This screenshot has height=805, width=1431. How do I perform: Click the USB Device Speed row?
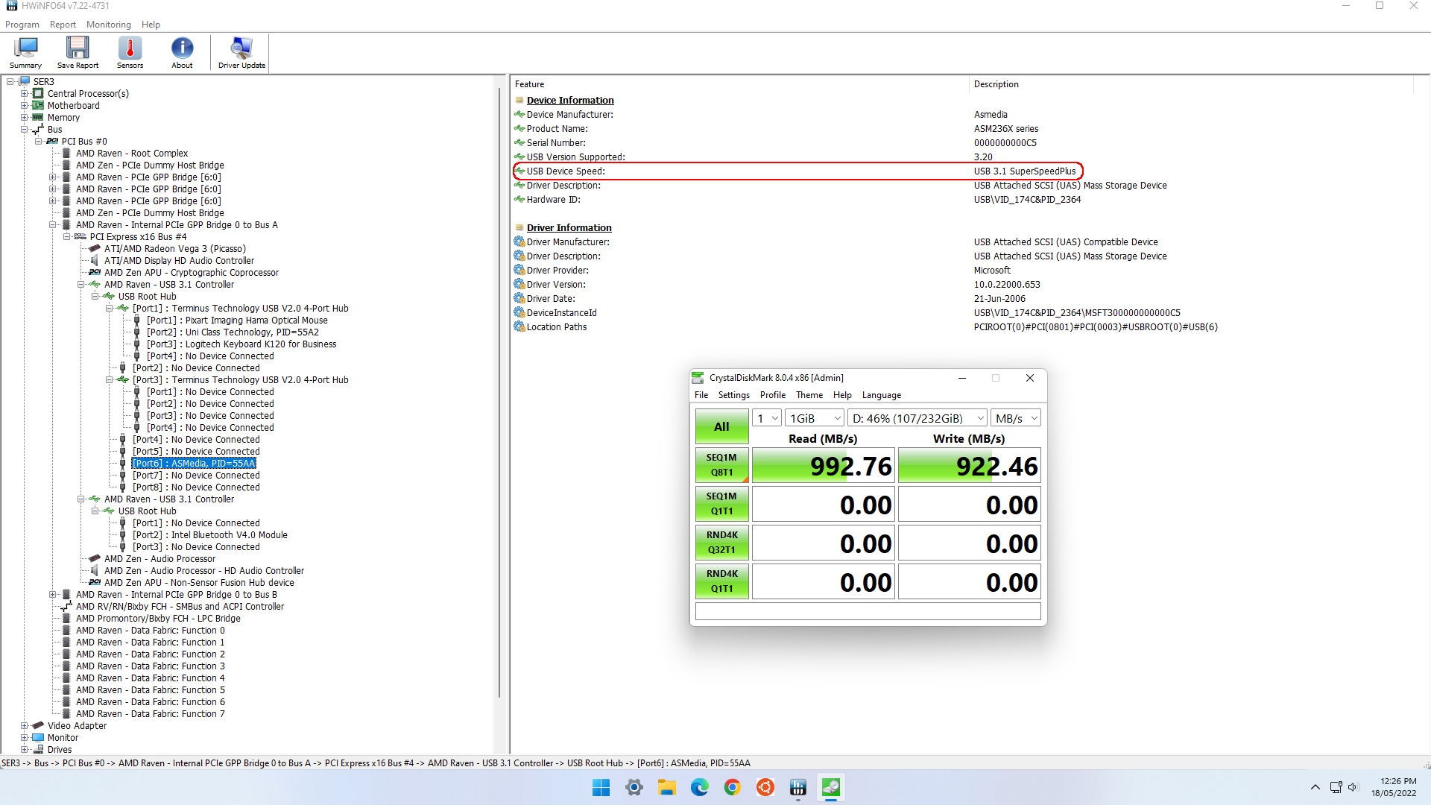pos(797,171)
